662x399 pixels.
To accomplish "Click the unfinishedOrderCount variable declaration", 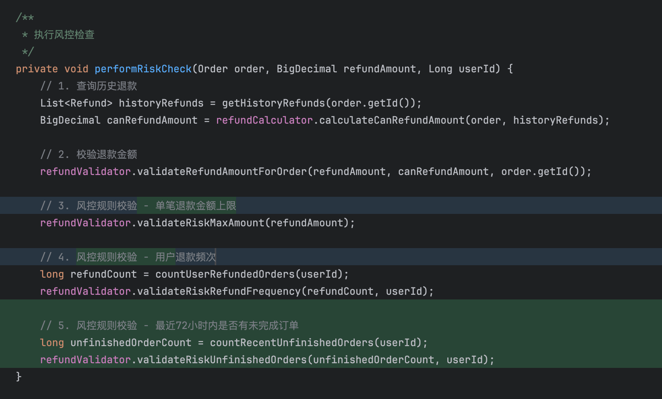I will (x=131, y=343).
